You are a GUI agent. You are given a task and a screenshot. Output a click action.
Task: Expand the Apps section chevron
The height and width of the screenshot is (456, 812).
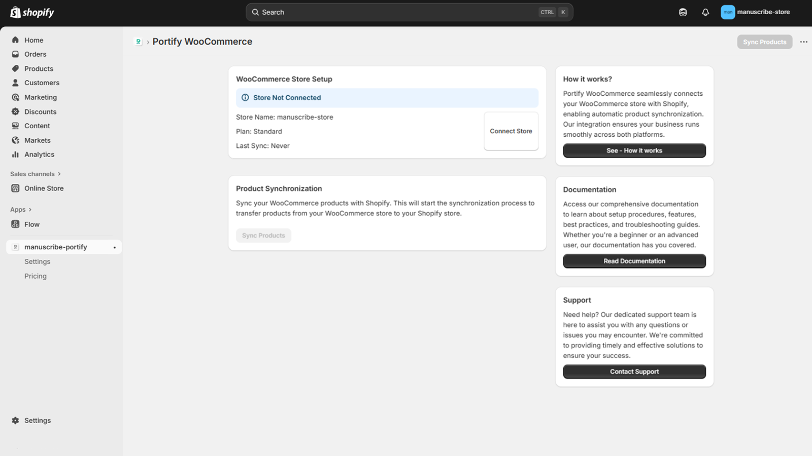(x=30, y=210)
